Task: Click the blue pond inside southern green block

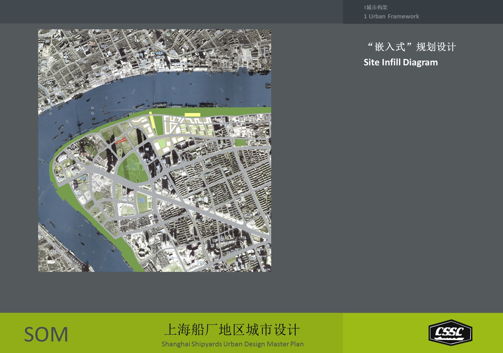Action: click(142, 200)
